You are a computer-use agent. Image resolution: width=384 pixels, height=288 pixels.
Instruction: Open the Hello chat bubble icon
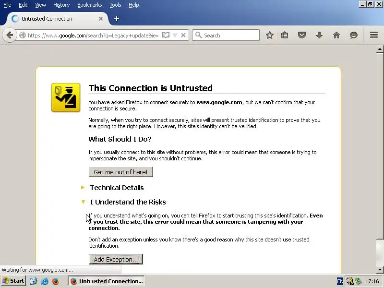pyautogui.click(x=354, y=35)
